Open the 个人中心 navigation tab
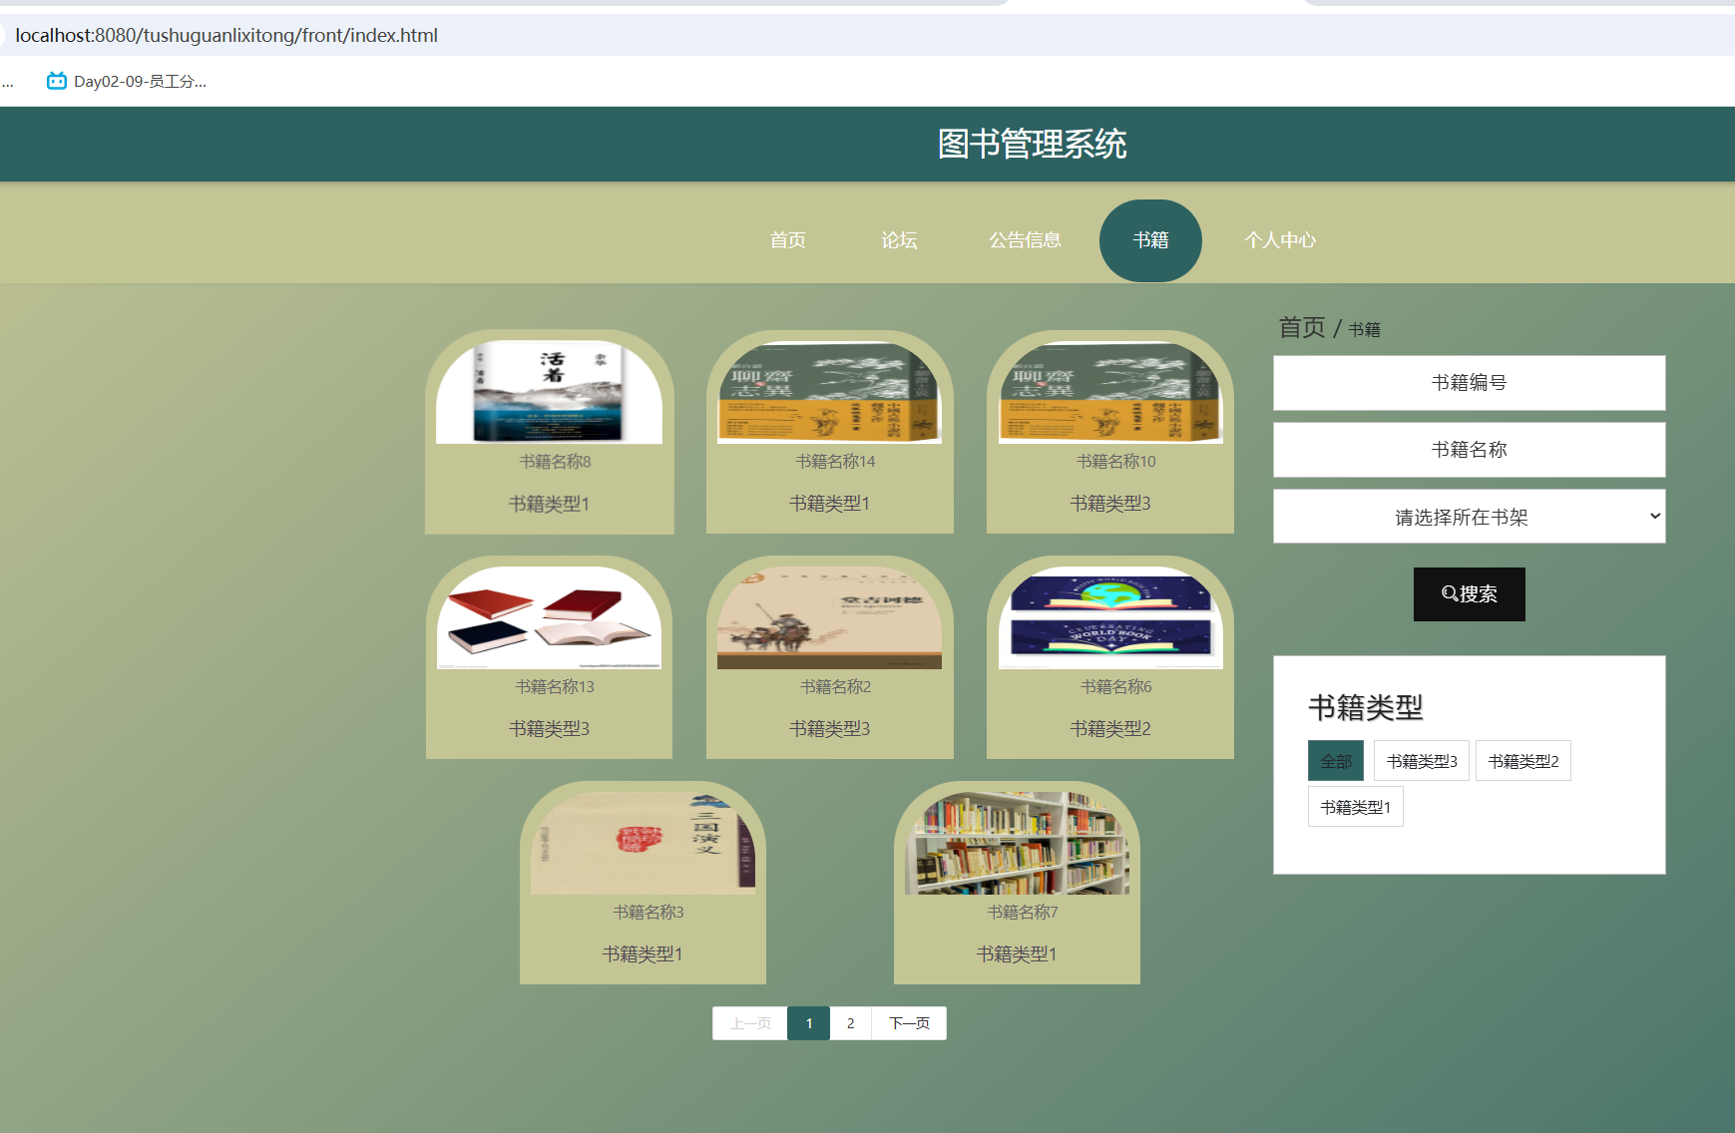Viewport: 1735px width, 1133px height. 1280,240
